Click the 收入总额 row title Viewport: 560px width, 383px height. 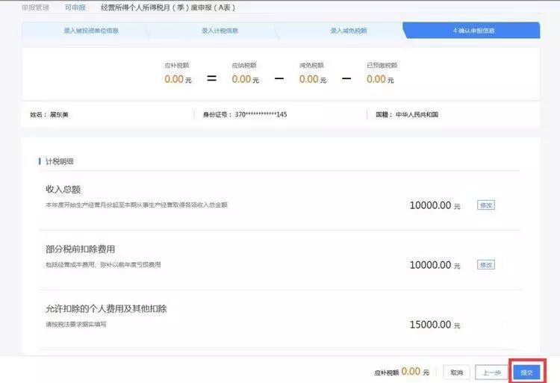pyautogui.click(x=63, y=189)
